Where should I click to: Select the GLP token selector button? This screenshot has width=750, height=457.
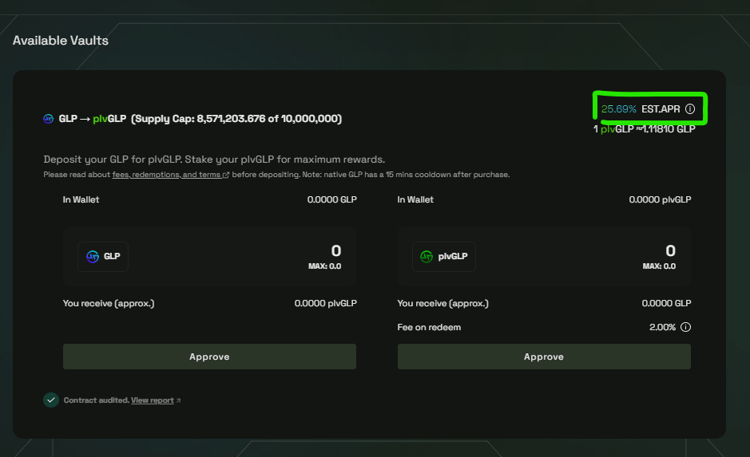click(x=103, y=257)
